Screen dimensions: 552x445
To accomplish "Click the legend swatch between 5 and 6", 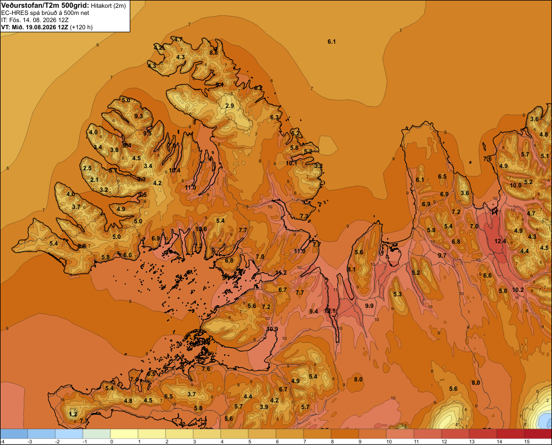I will pos(262,433).
